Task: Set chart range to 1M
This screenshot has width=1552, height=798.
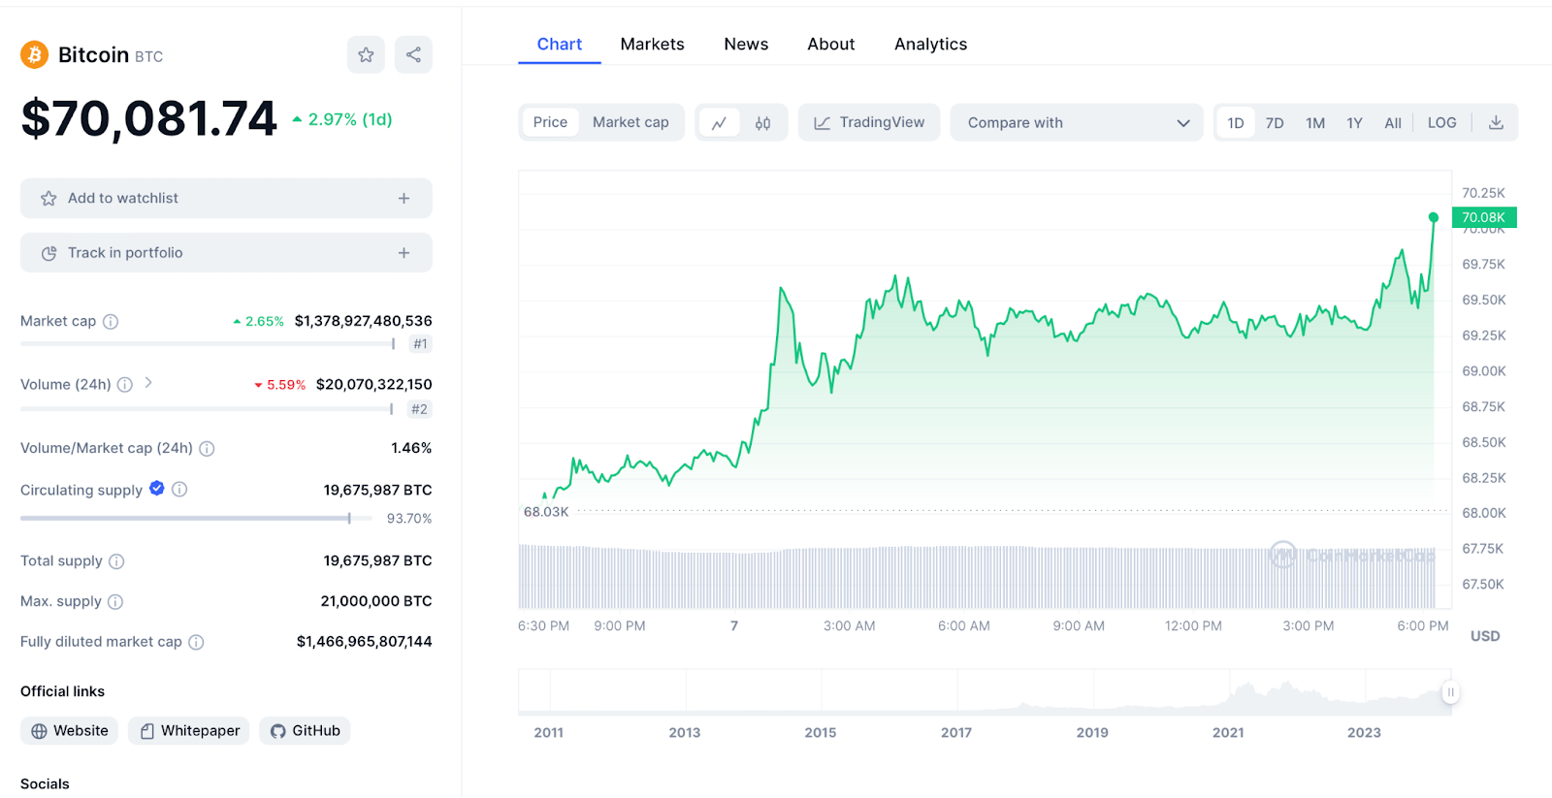Action: click(1315, 123)
